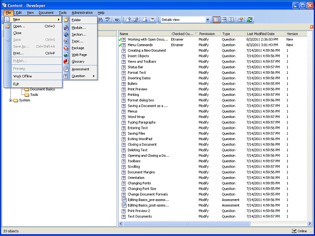The image size is (315, 236).
Task: Open Help with the question mark icon
Action: click(x=117, y=20)
